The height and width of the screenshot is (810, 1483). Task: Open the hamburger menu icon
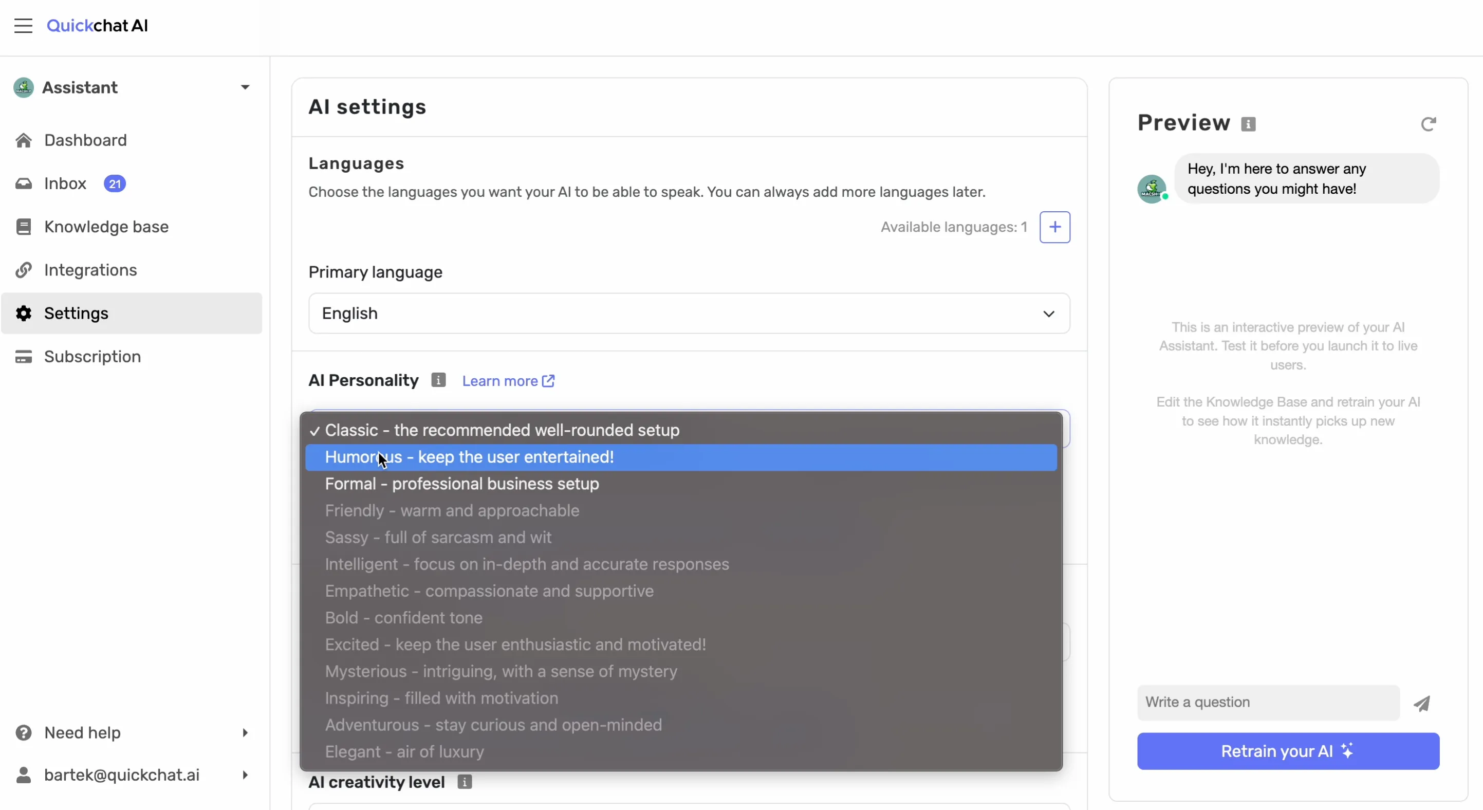pos(23,26)
